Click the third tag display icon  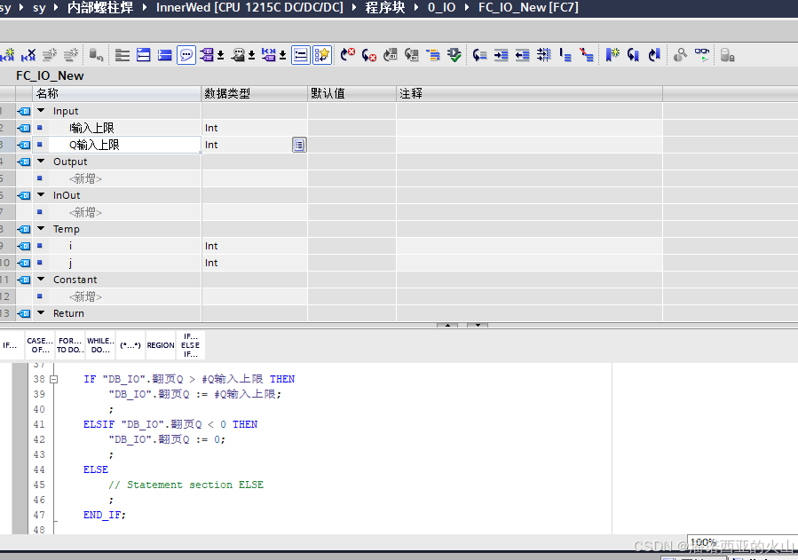[x=269, y=55]
